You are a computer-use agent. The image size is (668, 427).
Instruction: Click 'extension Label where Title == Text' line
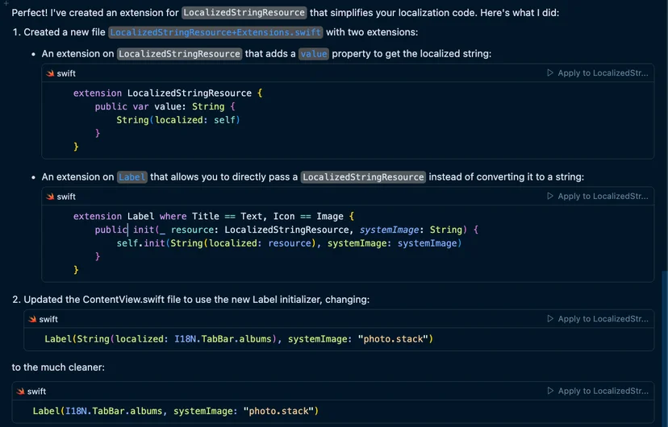pos(214,216)
